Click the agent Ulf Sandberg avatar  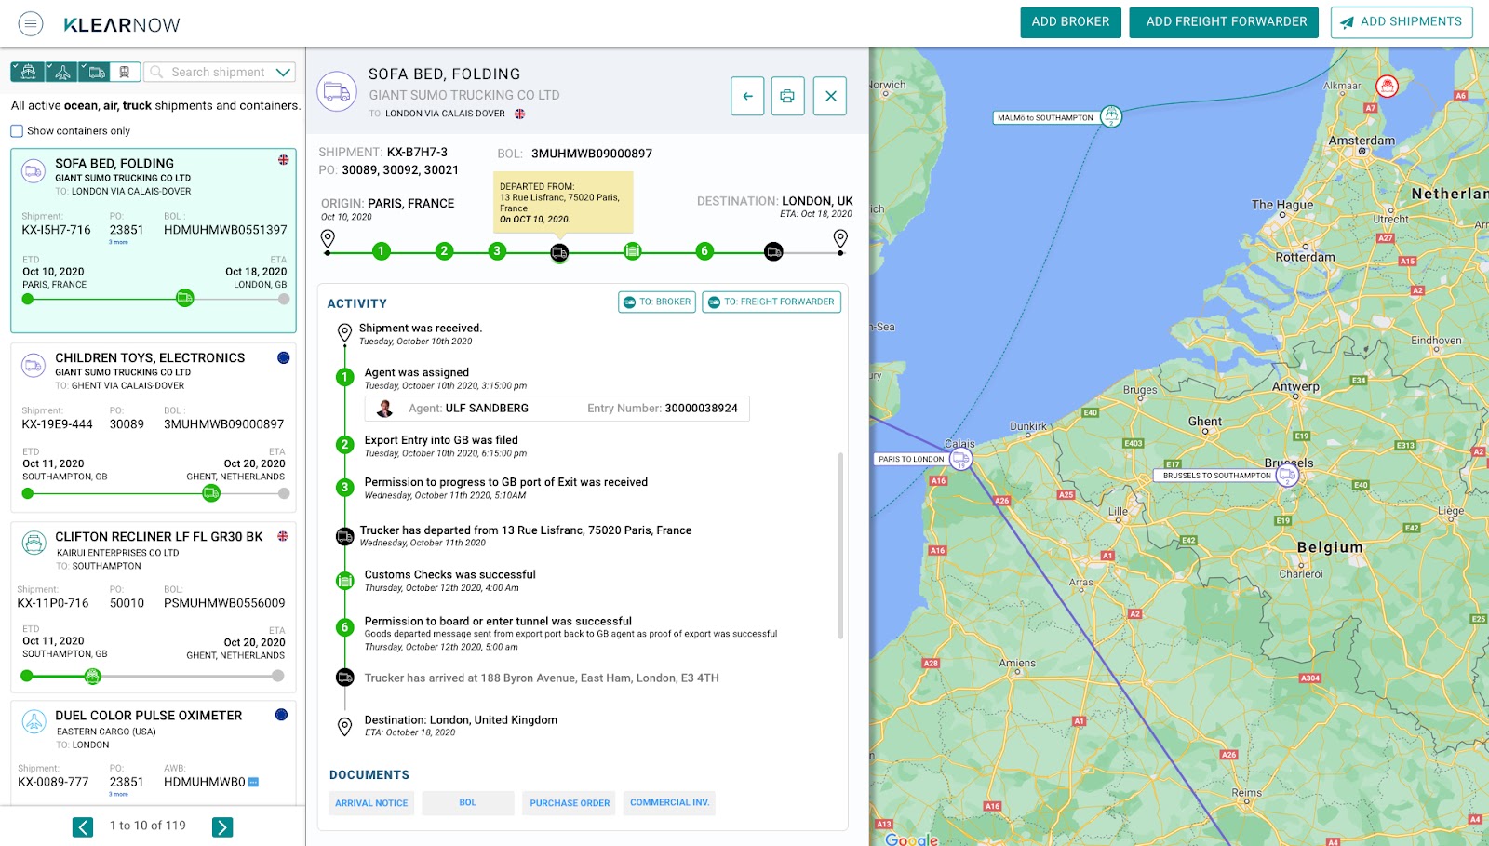tap(384, 409)
